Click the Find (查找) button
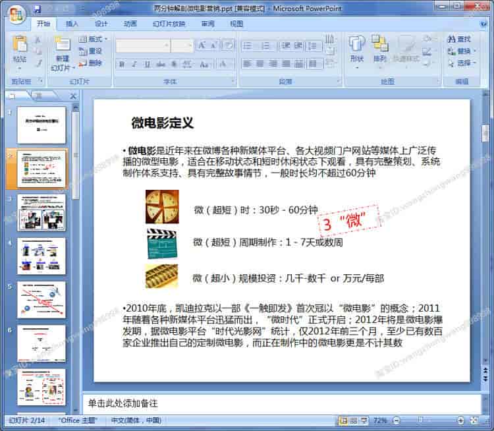This screenshot has width=494, height=431. (459, 39)
